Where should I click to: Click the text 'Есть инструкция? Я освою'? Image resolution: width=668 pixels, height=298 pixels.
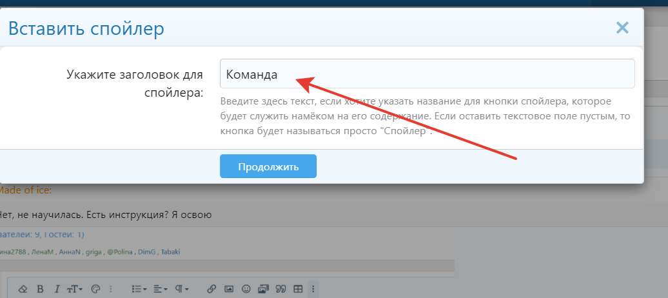tap(149, 215)
